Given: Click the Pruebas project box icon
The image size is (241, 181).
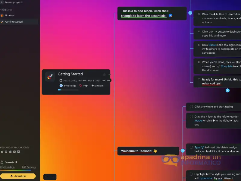Looking at the screenshot, I should tap(2, 16).
